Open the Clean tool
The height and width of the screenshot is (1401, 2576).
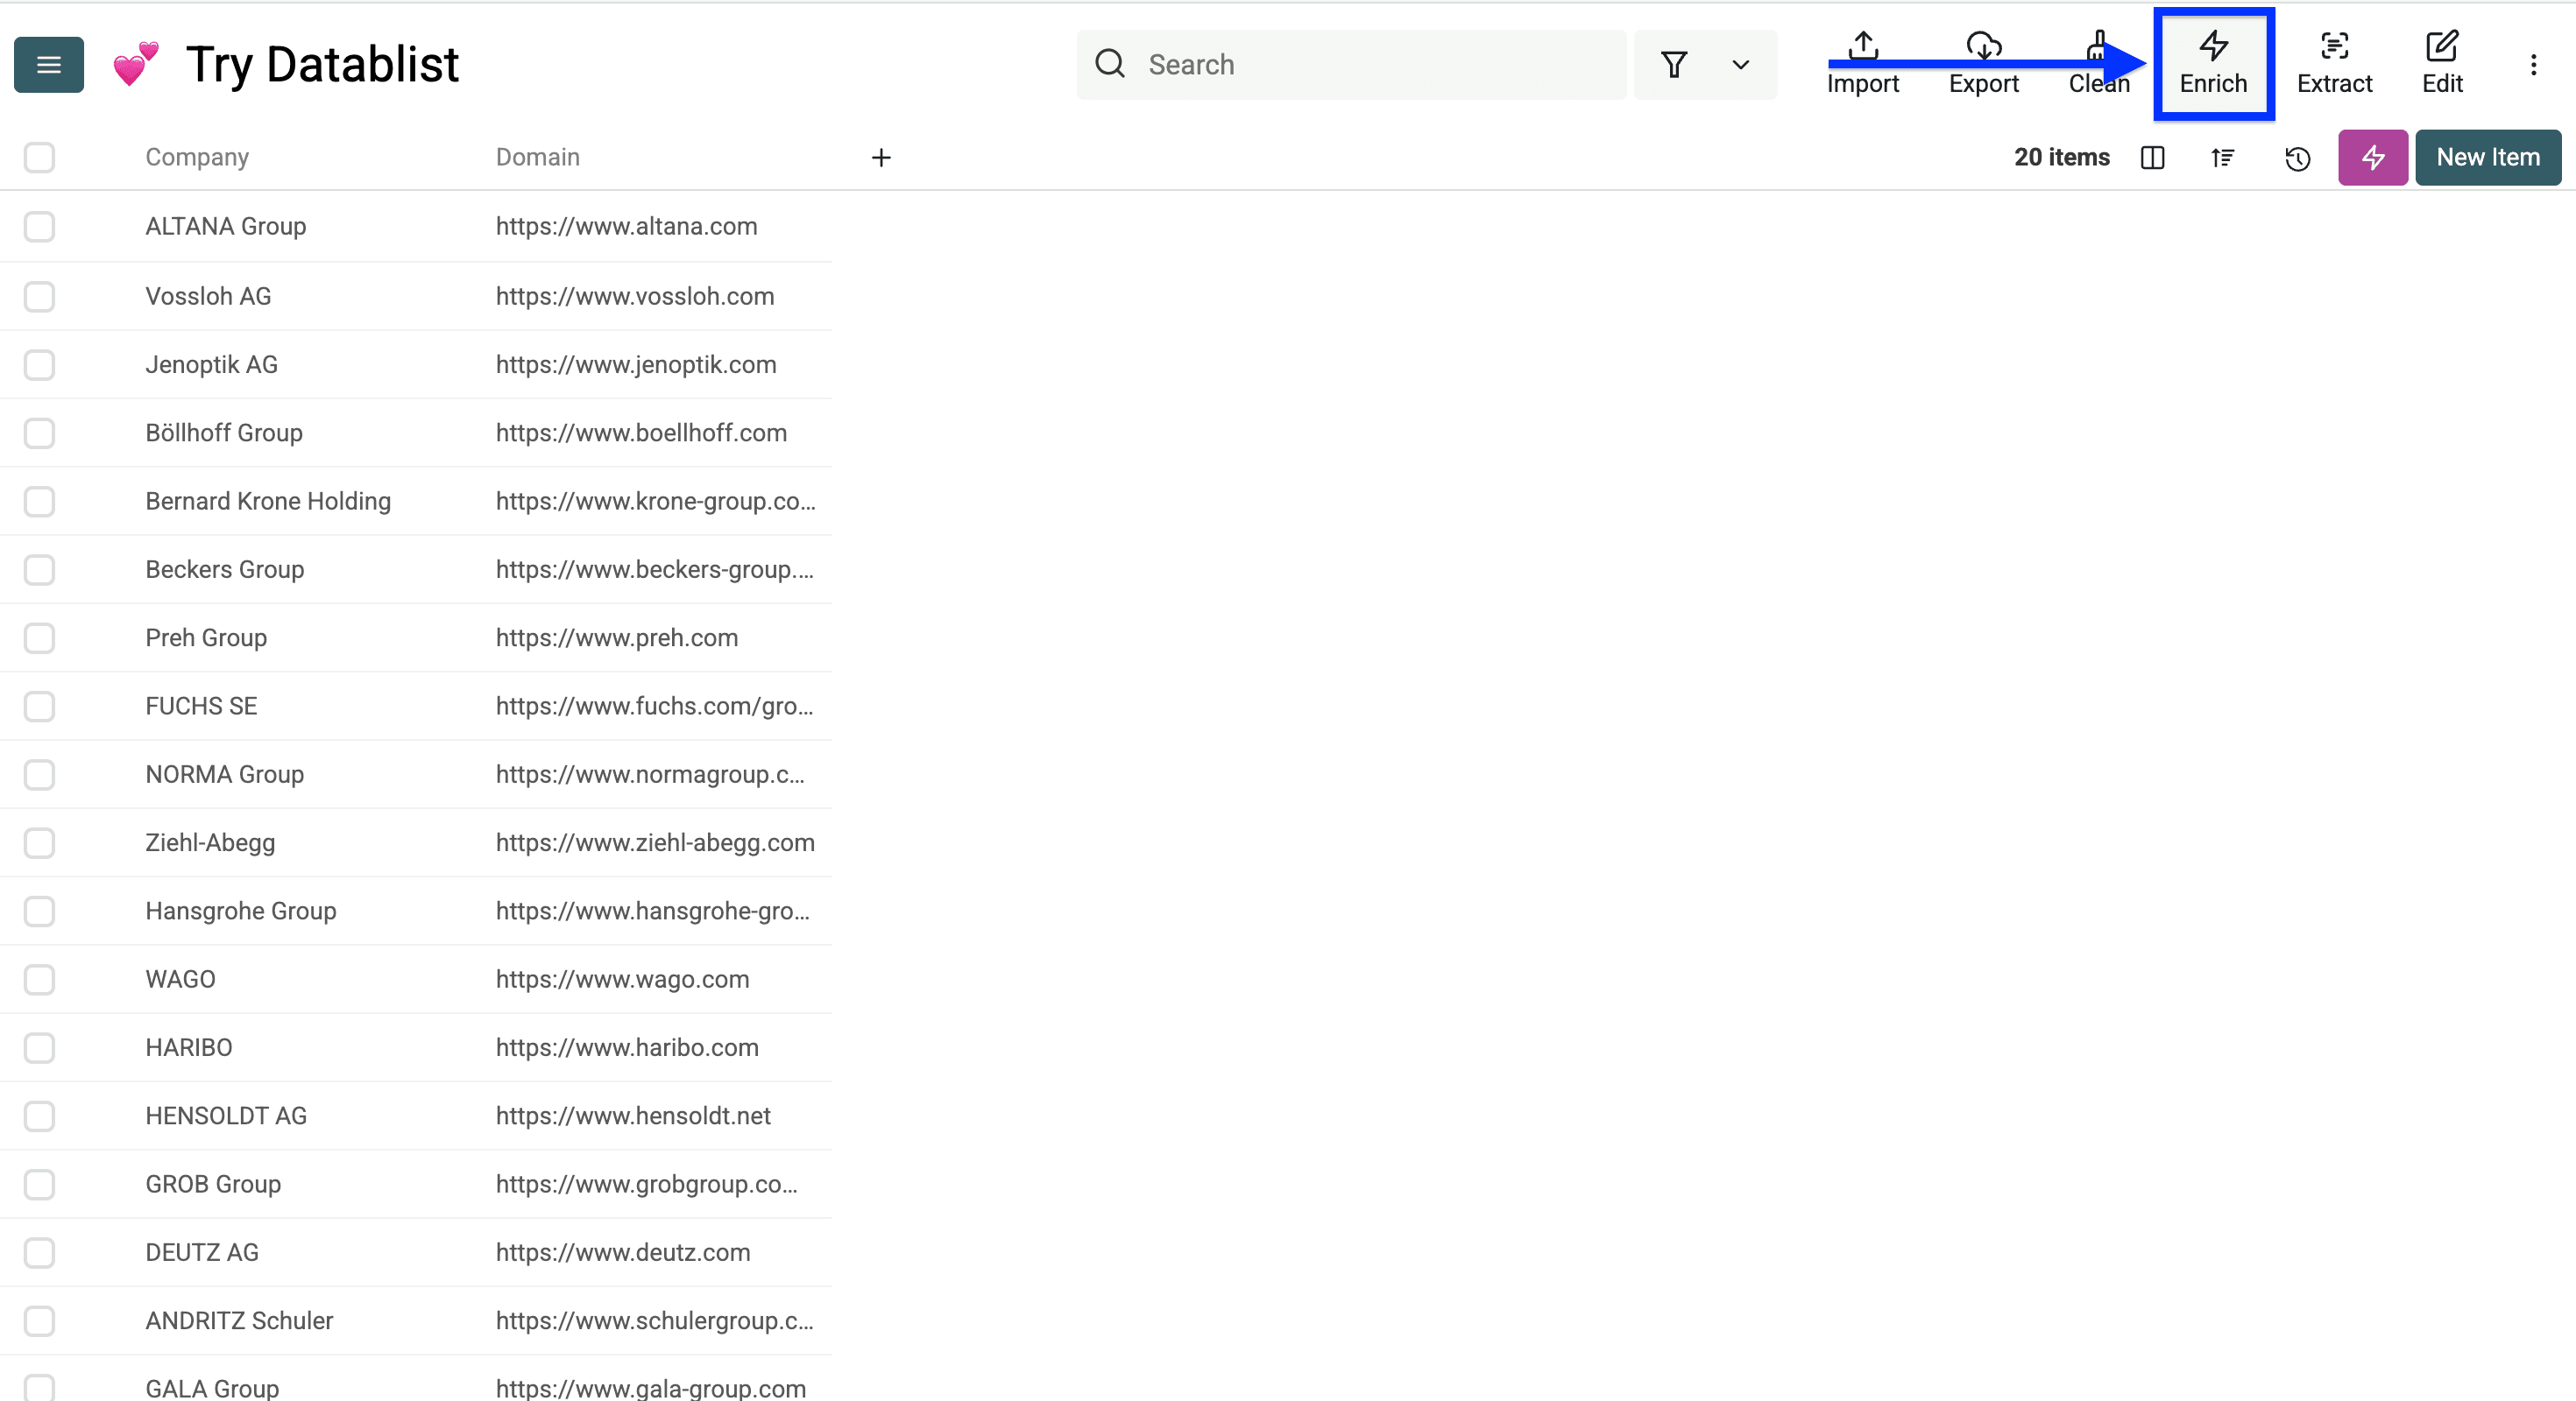[2099, 63]
